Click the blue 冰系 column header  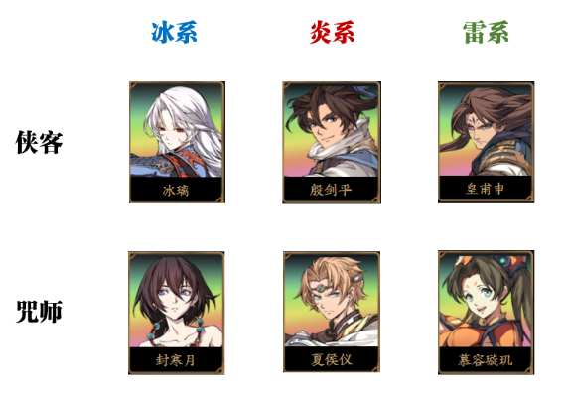[x=174, y=32]
